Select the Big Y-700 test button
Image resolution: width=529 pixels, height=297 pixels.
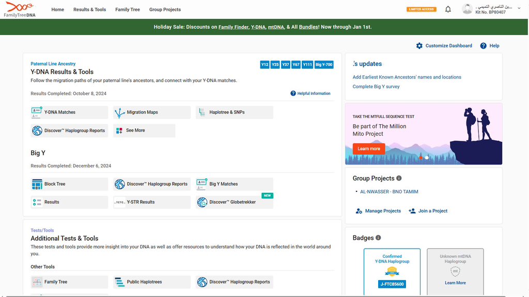coord(324,64)
